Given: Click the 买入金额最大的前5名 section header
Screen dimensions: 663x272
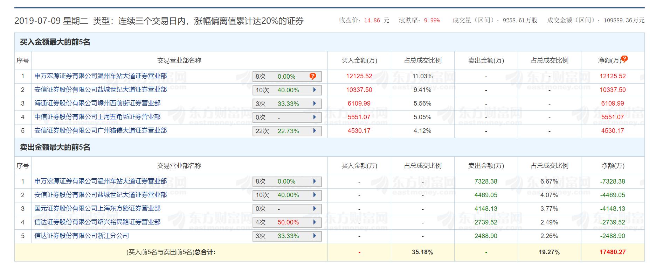Looking at the screenshot, I should click(x=55, y=42).
